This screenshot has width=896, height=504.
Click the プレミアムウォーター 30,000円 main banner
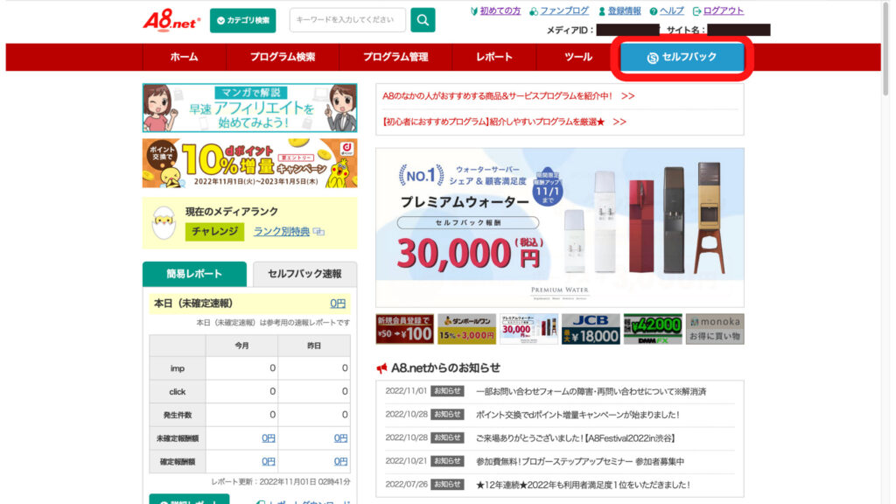tap(560, 227)
